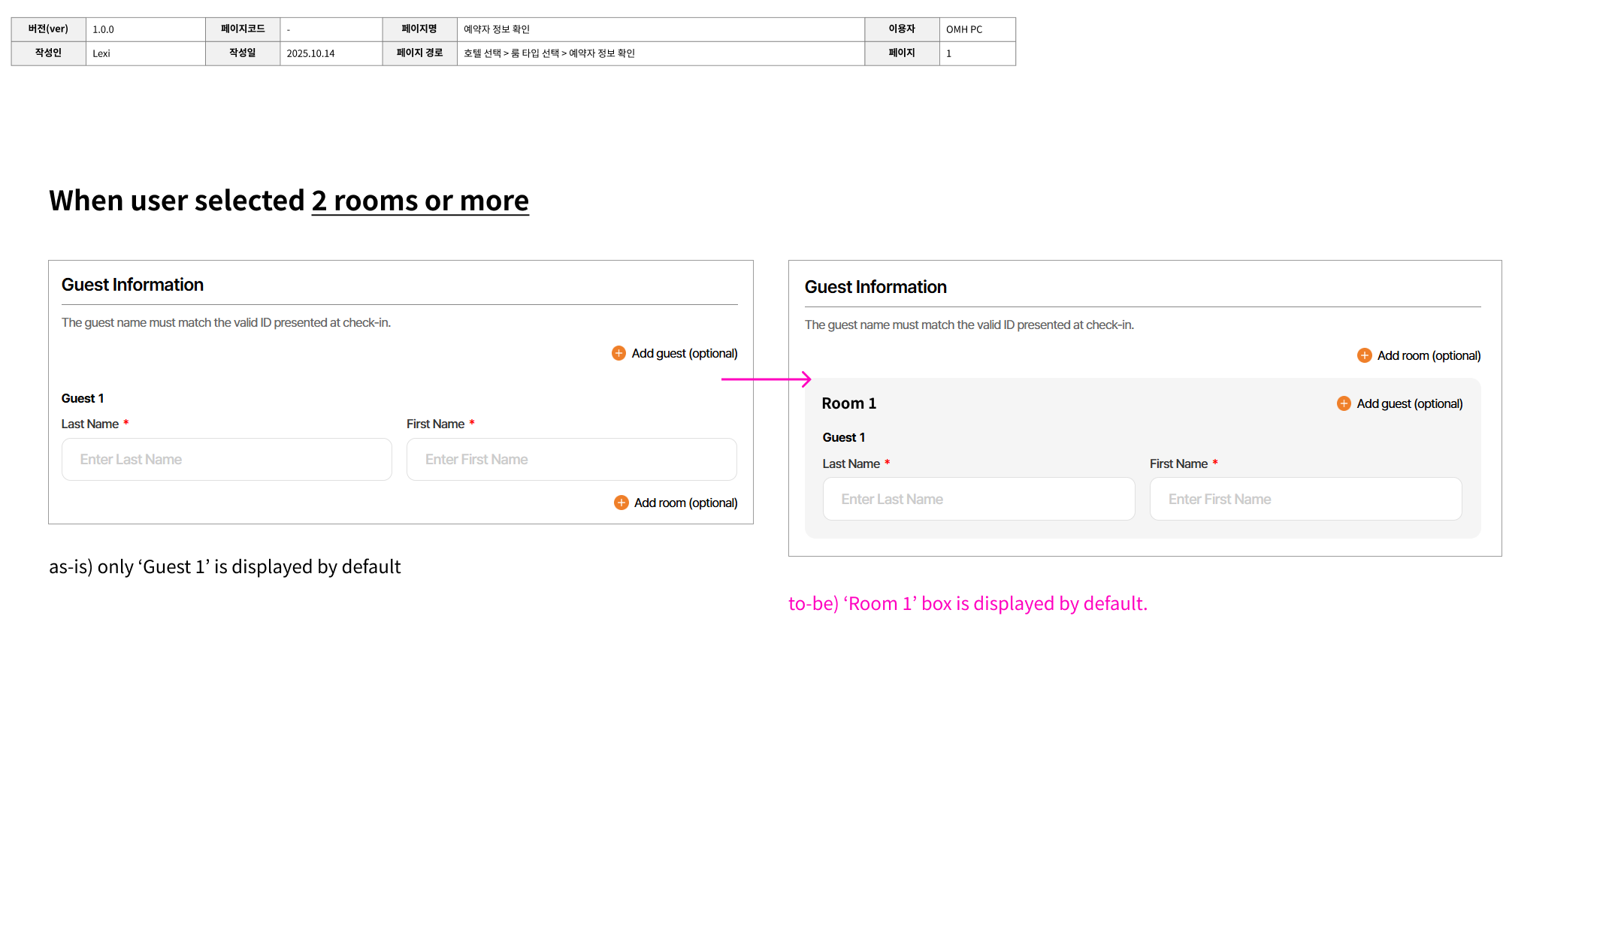This screenshot has height=933, width=1621.
Task: Focus the Last Name field in left panel
Action: (226, 459)
